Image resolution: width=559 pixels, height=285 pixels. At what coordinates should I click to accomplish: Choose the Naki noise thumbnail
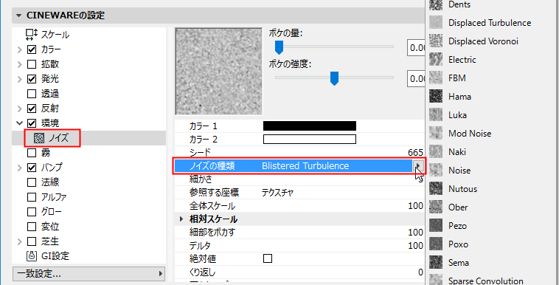click(436, 152)
